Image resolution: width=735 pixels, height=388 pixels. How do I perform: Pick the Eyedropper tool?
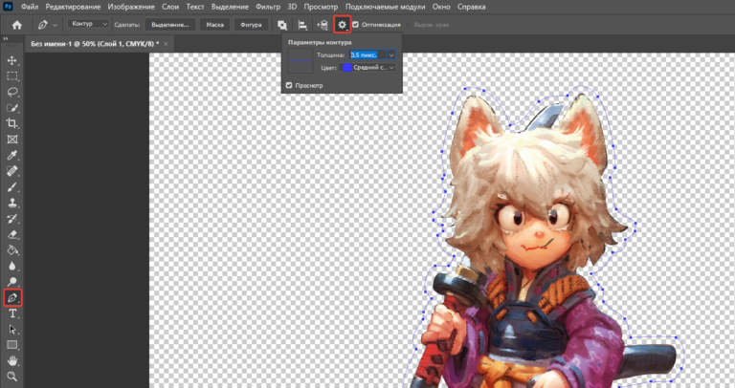[12, 155]
